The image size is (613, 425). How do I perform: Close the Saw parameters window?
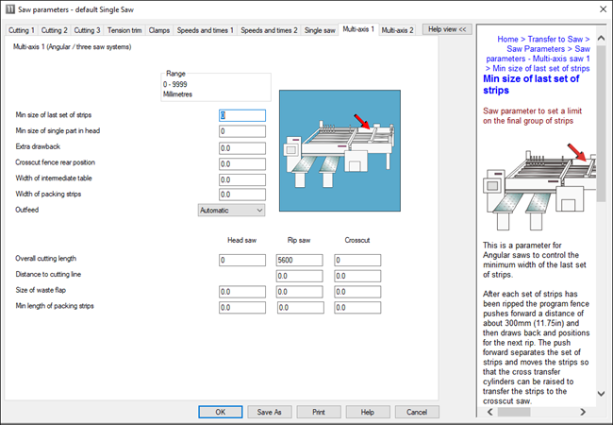(x=598, y=9)
